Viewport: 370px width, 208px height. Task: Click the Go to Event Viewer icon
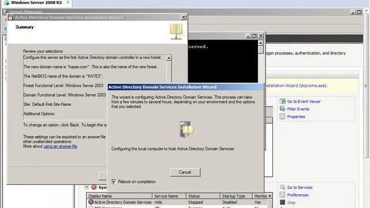pyautogui.click(x=283, y=101)
